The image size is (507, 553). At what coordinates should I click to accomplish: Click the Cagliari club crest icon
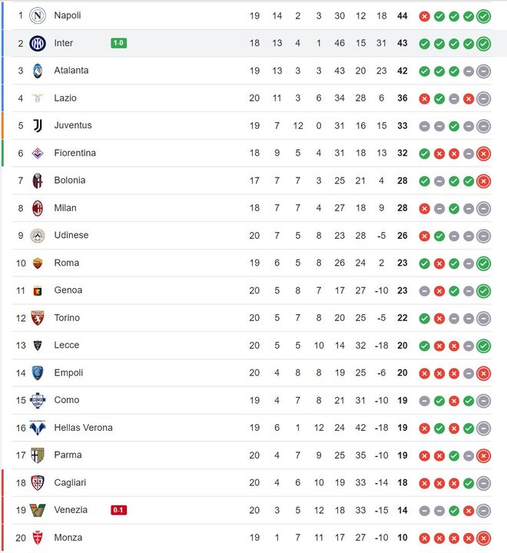[x=38, y=482]
